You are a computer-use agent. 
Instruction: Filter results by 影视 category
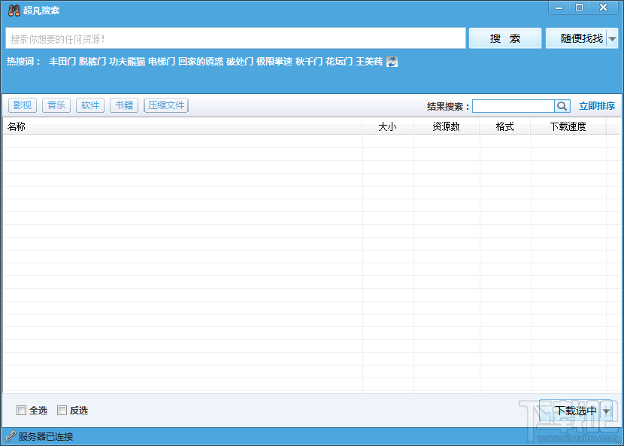click(x=23, y=105)
